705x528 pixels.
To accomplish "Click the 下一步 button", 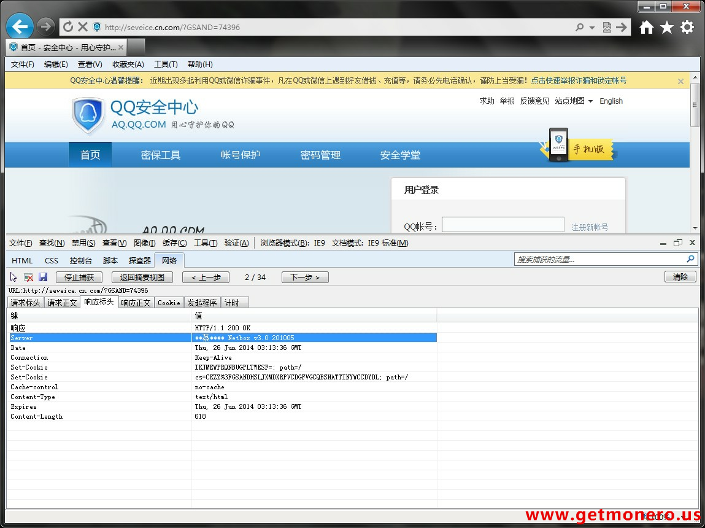I will [305, 278].
